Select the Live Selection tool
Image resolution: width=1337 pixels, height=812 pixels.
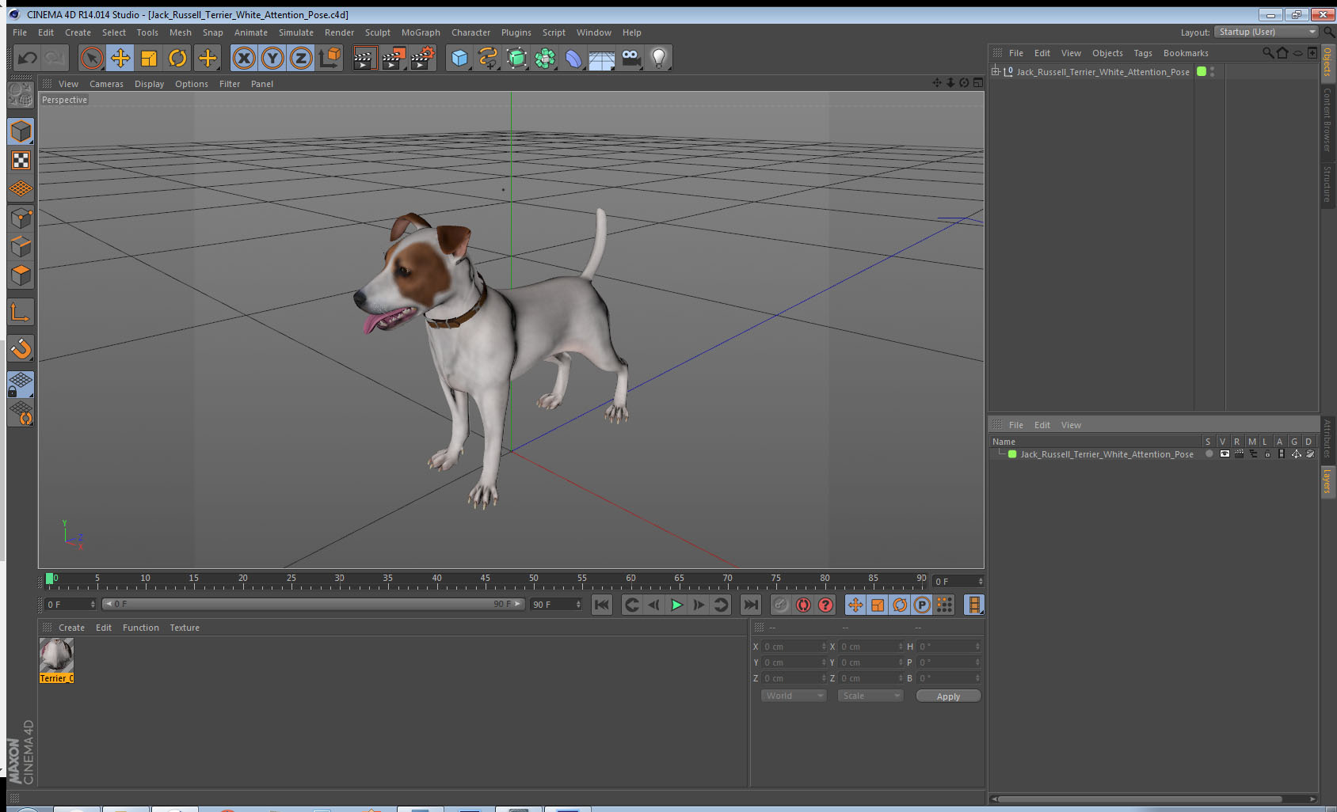tap(92, 58)
